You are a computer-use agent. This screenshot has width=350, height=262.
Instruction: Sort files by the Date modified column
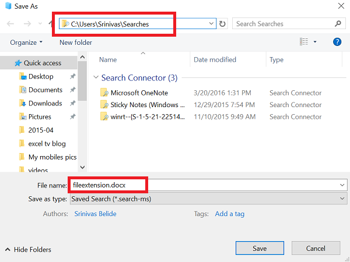[x=213, y=59]
